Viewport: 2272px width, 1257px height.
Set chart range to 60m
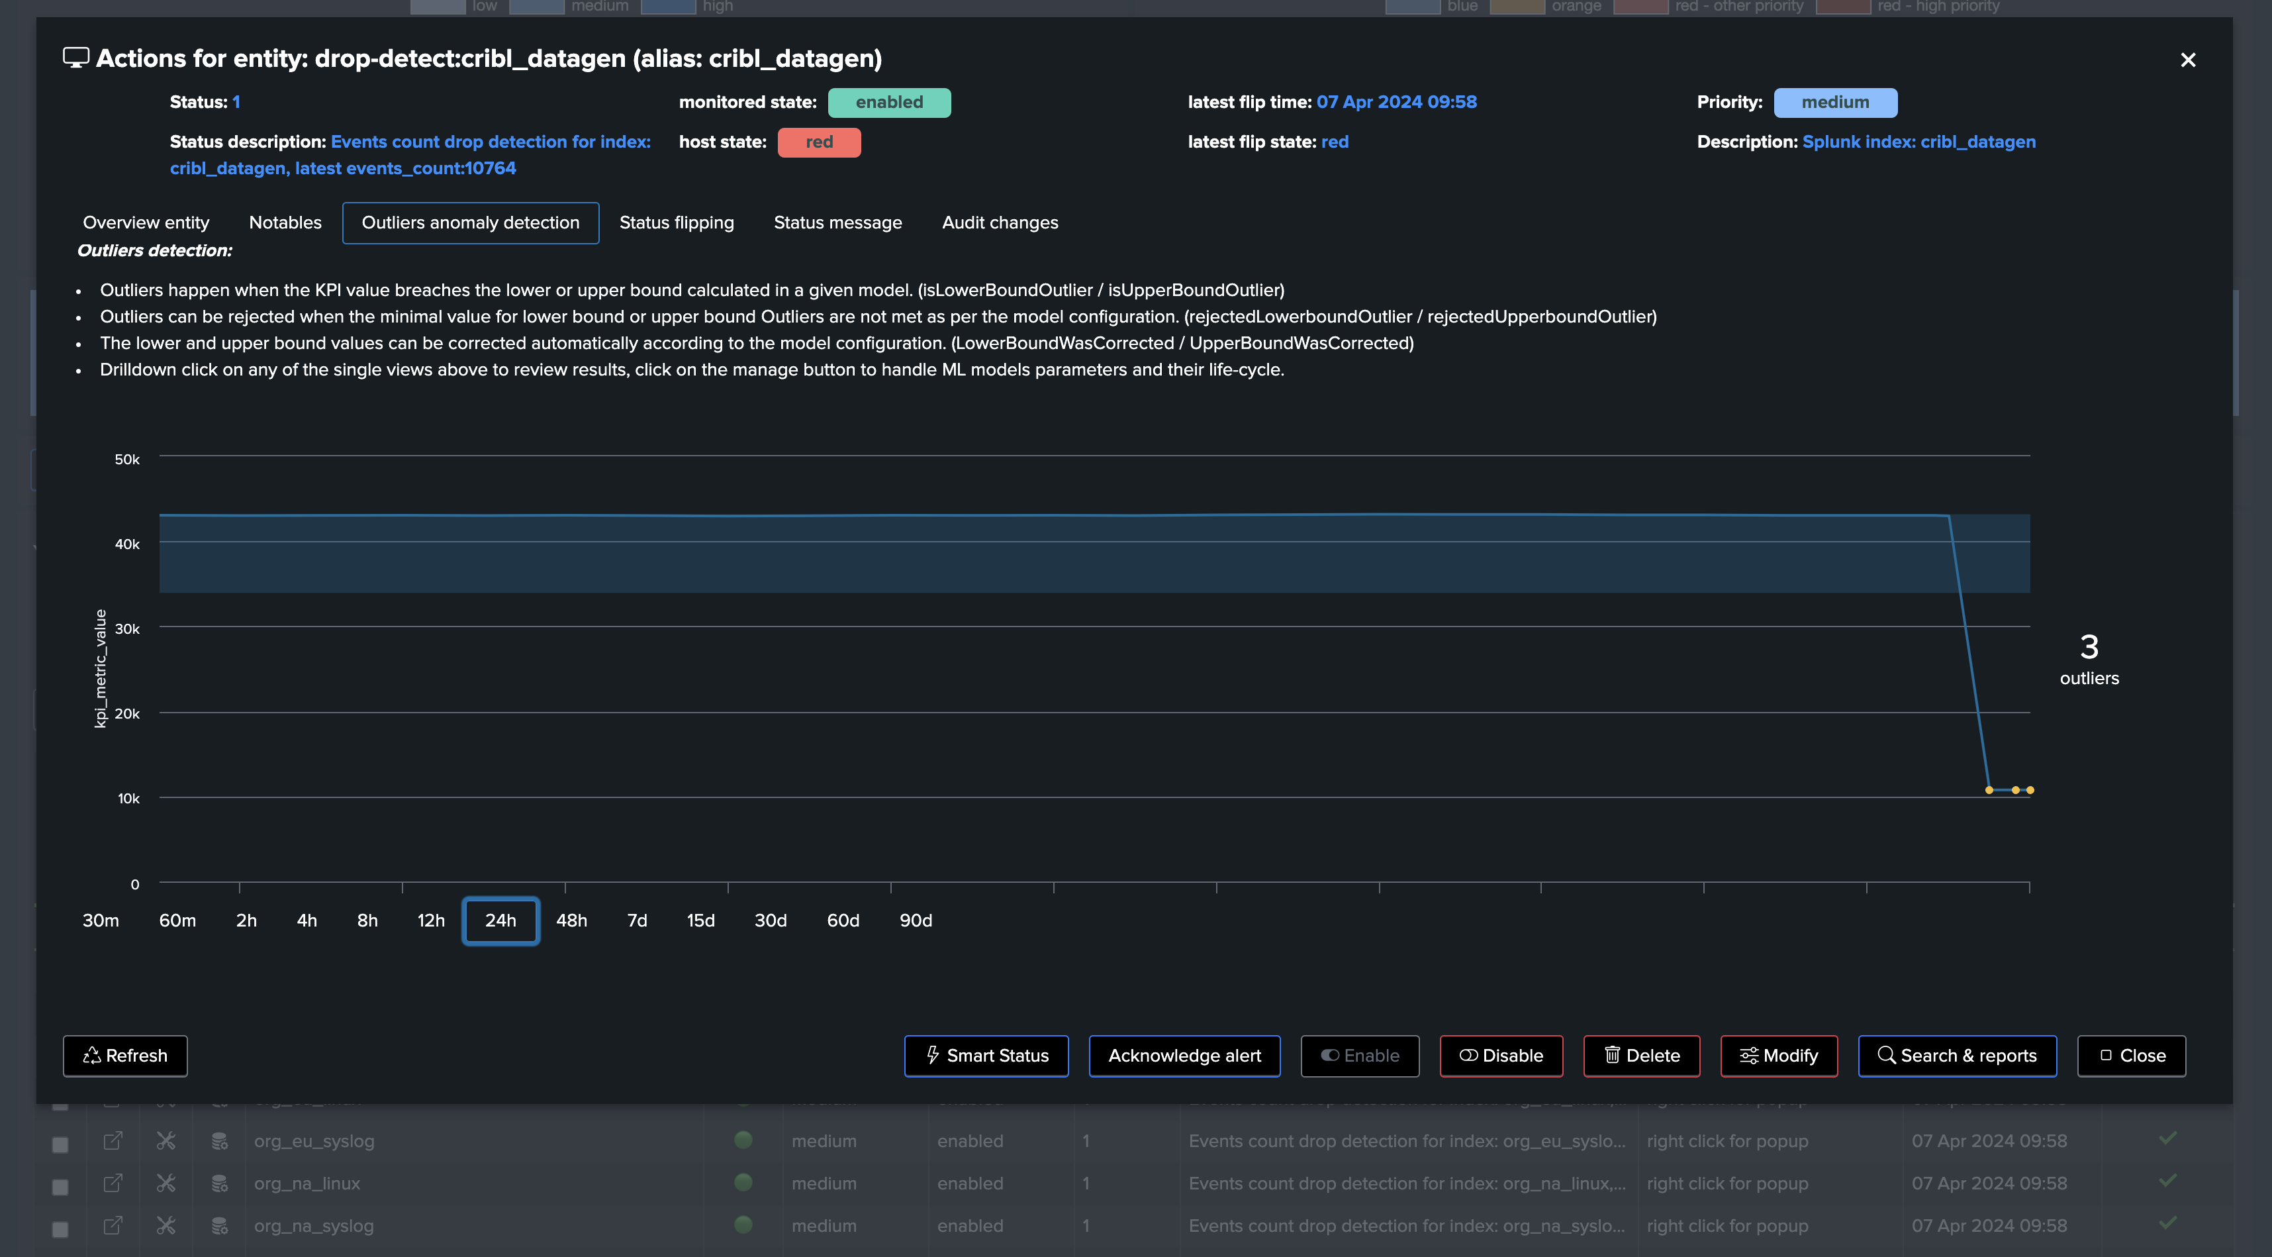(177, 920)
